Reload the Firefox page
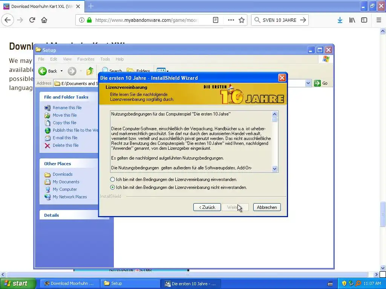 (x=32, y=20)
